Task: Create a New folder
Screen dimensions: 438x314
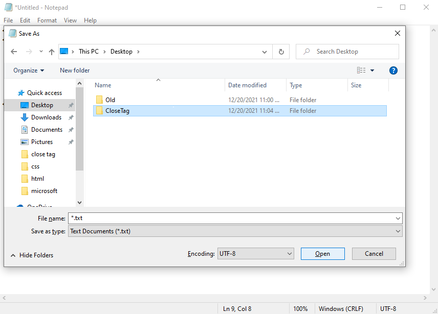Action: pos(75,70)
